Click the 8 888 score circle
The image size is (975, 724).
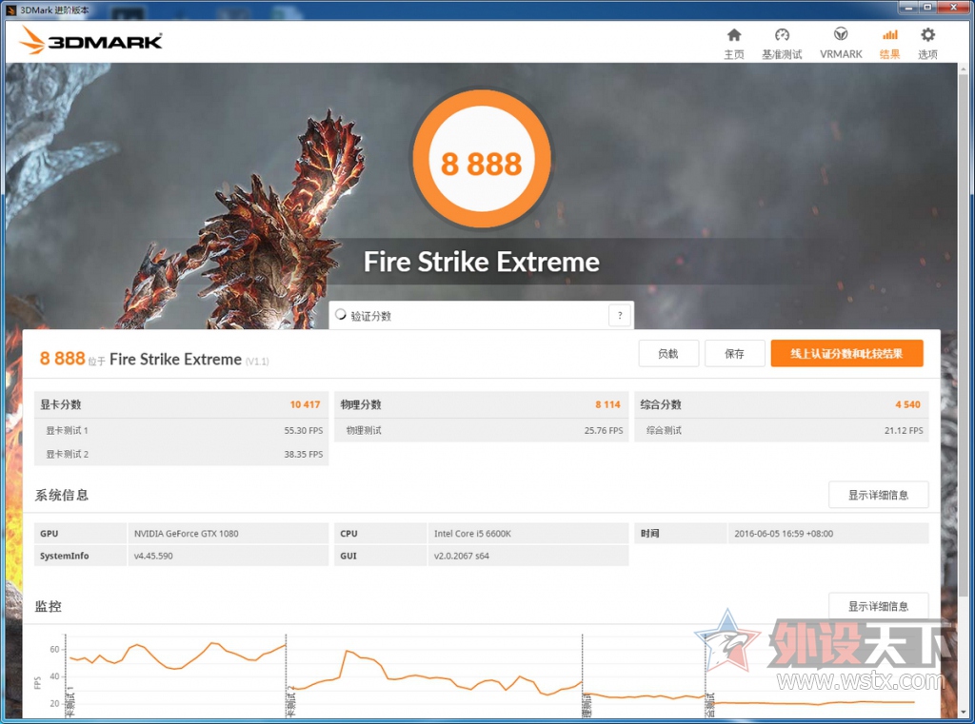[x=481, y=159]
